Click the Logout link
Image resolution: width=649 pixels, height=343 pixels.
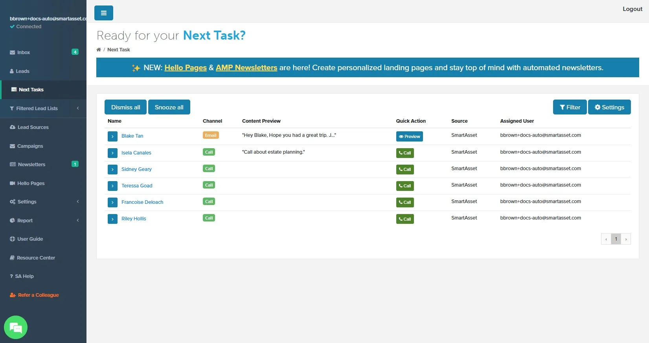click(632, 9)
